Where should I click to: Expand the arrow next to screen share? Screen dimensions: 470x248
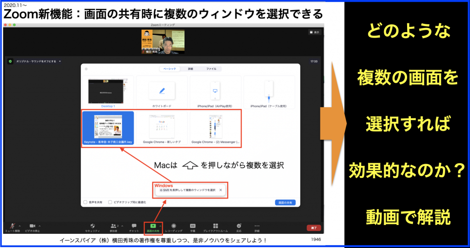[160, 226]
